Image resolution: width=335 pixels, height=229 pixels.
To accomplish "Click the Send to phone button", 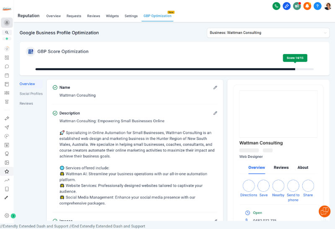I will [x=293, y=190].
